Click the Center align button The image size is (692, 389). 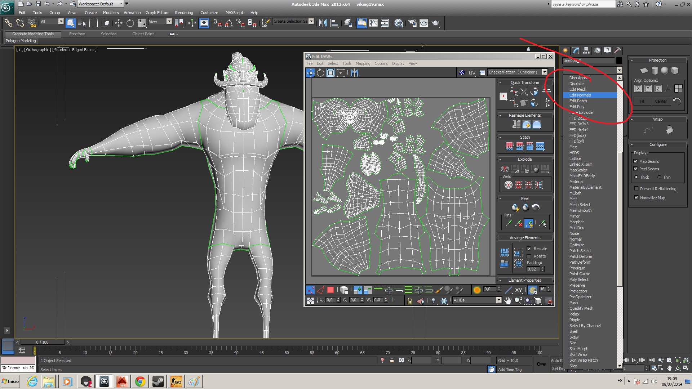pos(660,101)
